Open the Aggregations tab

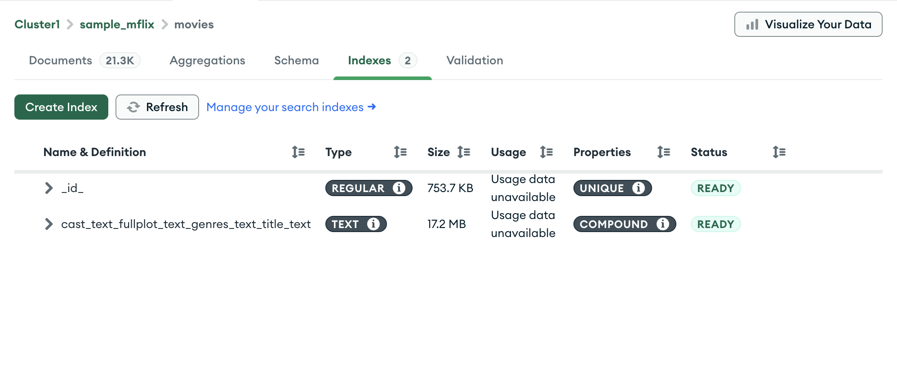(x=207, y=60)
